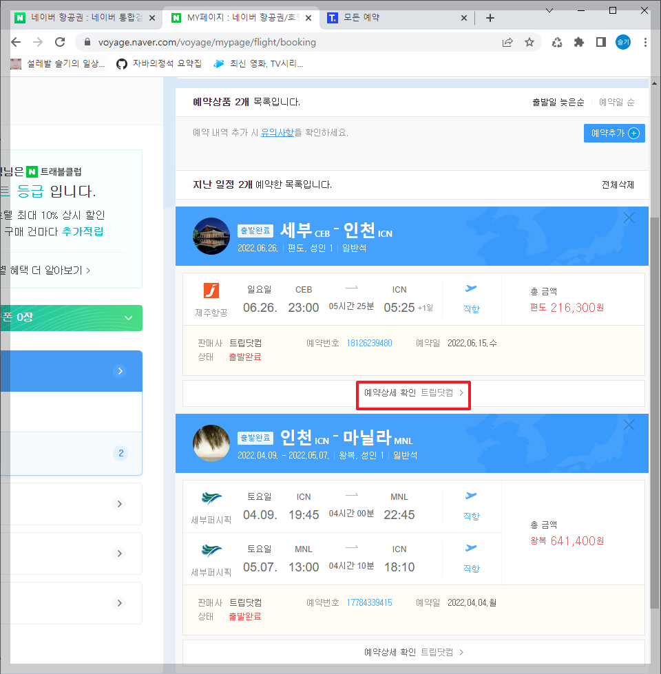Click the browser forward arrow

(x=38, y=42)
